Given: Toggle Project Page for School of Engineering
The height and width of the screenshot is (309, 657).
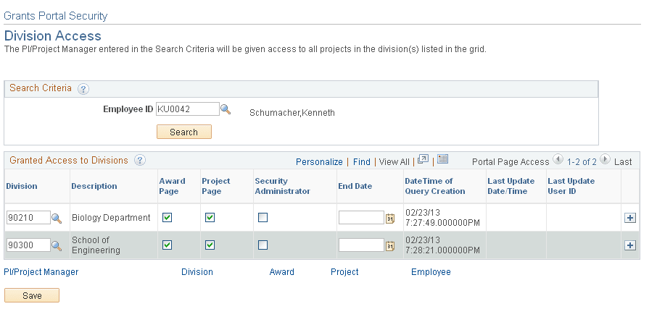Looking at the screenshot, I should tap(210, 245).
